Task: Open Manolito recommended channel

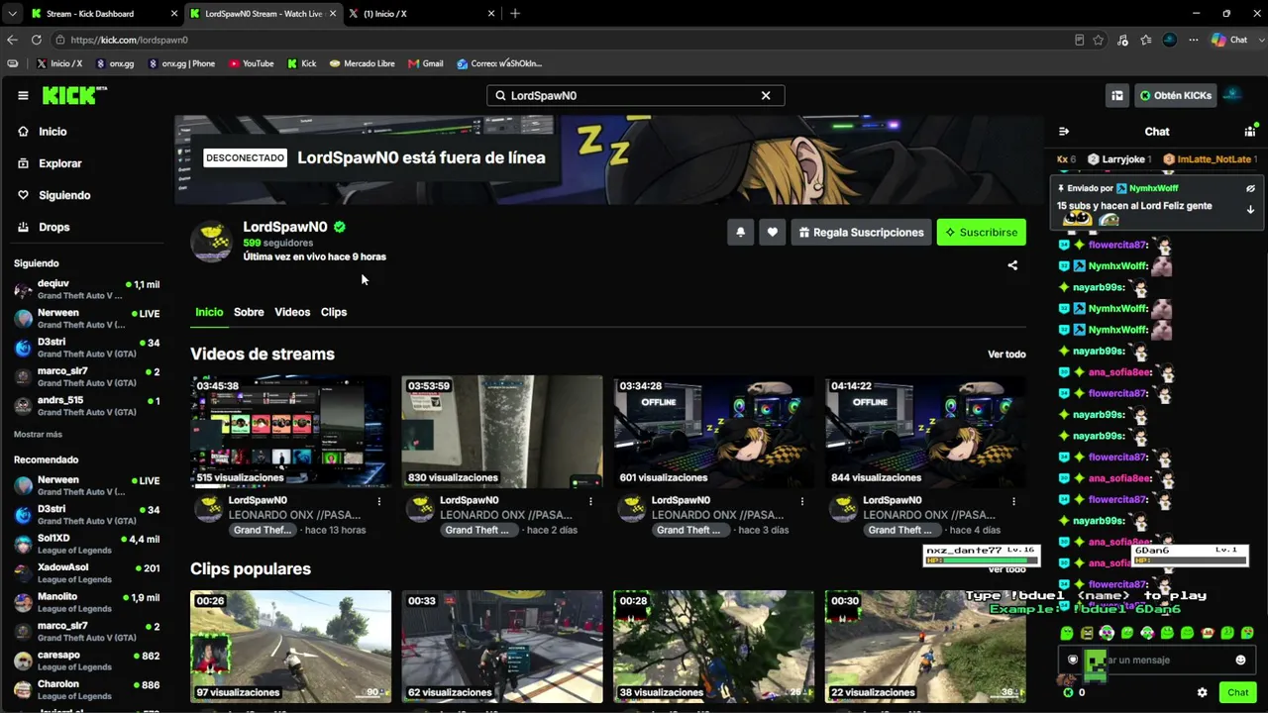Action: click(86, 603)
